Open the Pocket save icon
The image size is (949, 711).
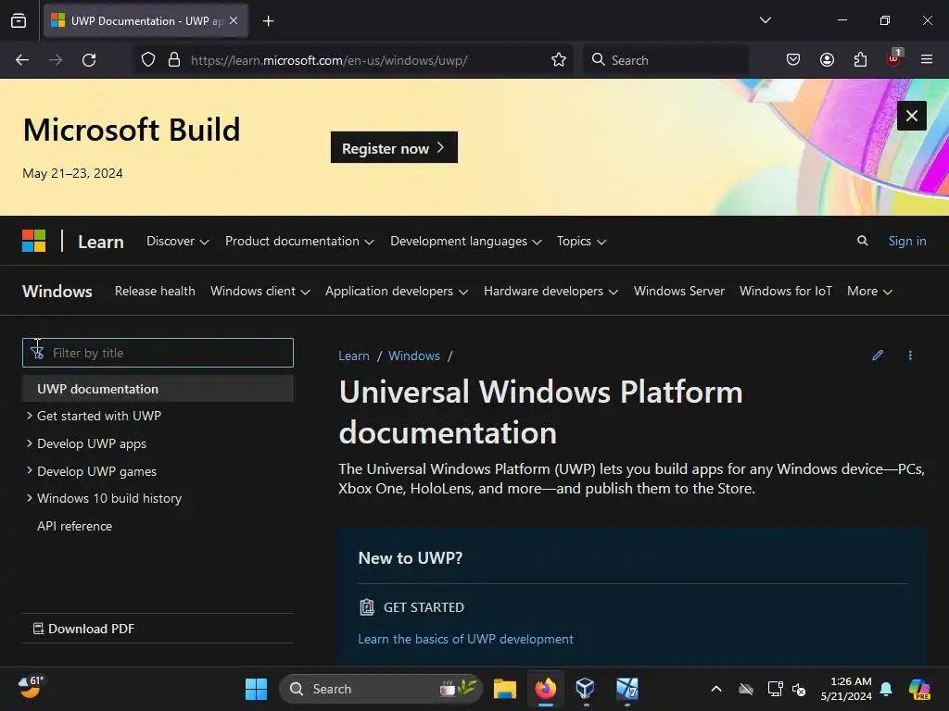click(x=793, y=59)
